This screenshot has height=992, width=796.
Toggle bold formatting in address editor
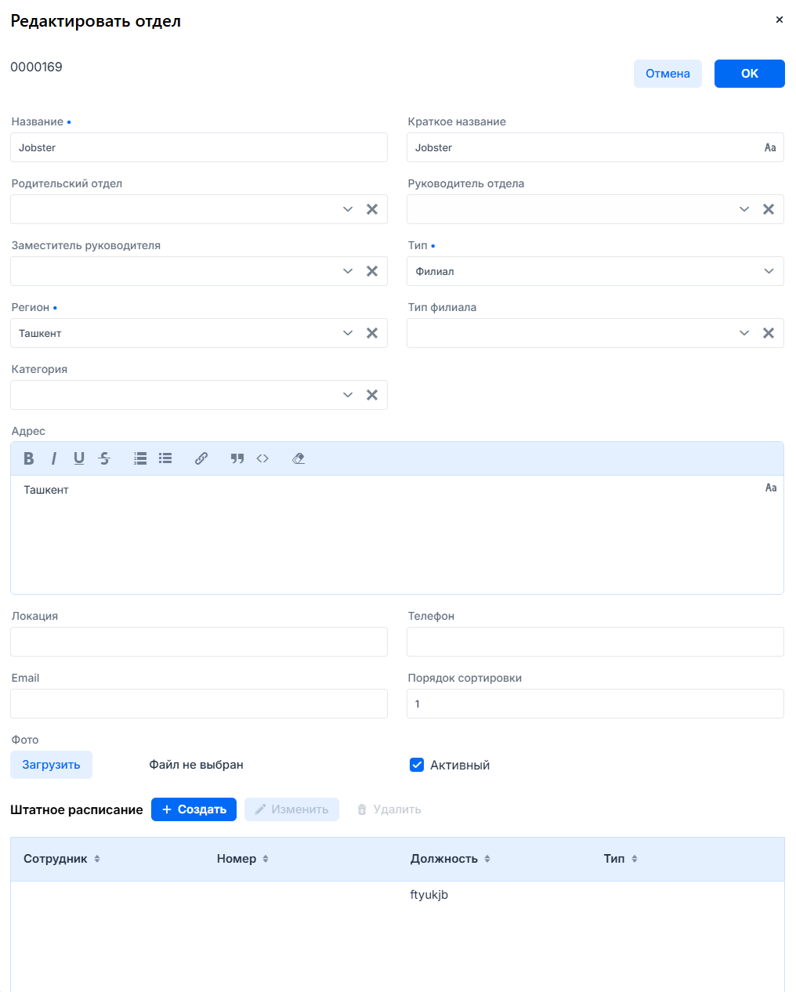click(x=29, y=458)
